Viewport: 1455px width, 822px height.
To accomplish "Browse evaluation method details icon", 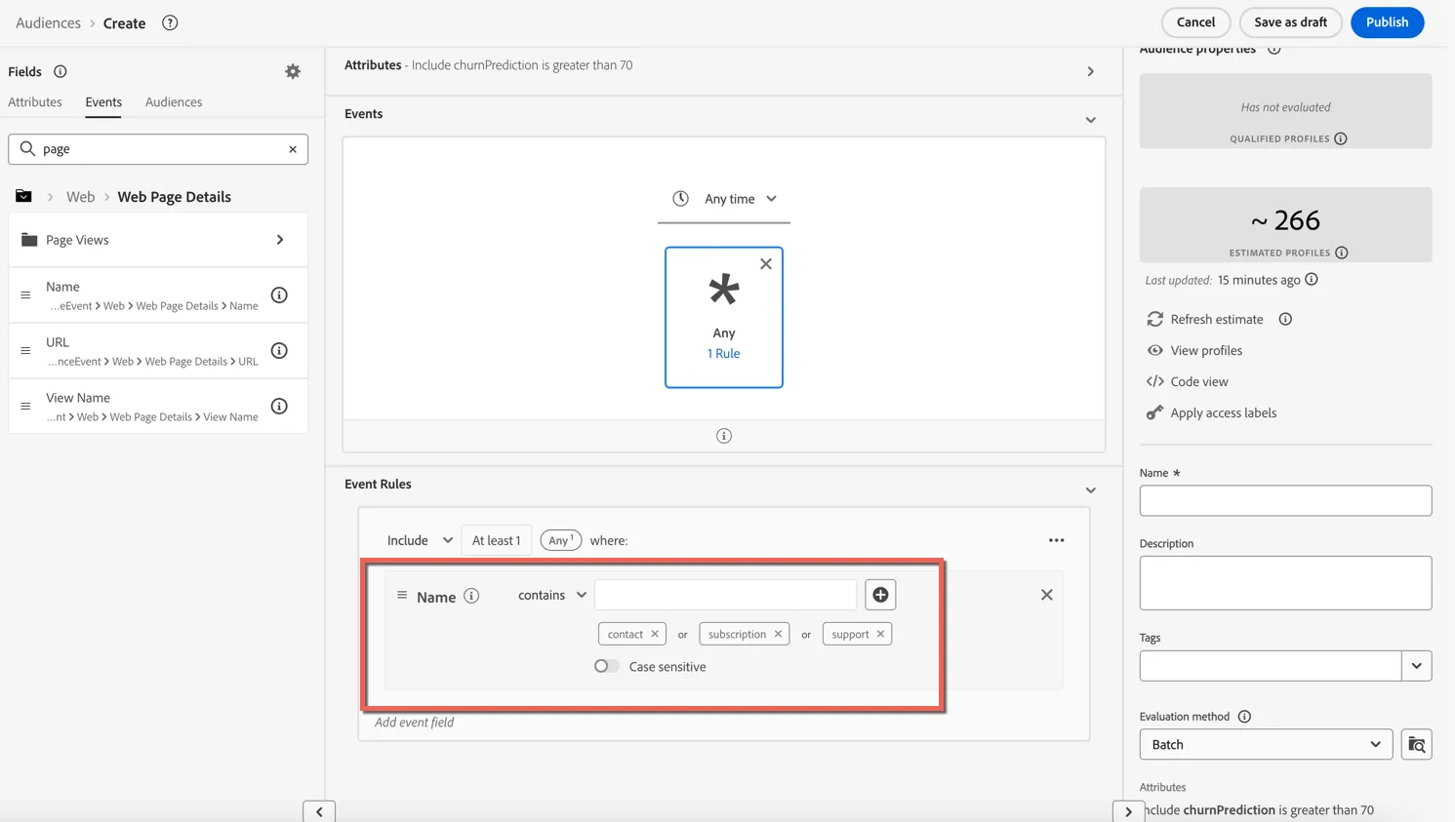I will (1416, 744).
